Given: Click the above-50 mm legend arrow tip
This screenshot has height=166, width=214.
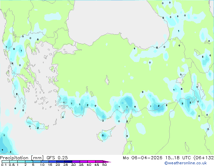Looking at the screenshot, I should click(x=107, y=162).
